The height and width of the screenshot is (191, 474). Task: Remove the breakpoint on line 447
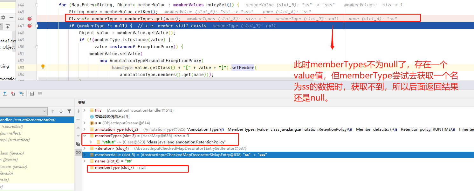[30, 26]
